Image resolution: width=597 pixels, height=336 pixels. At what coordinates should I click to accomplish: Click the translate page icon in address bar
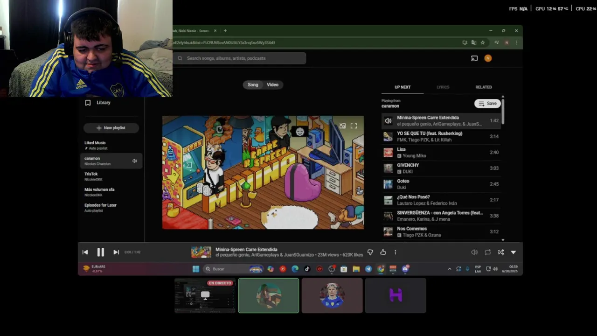[473, 42]
